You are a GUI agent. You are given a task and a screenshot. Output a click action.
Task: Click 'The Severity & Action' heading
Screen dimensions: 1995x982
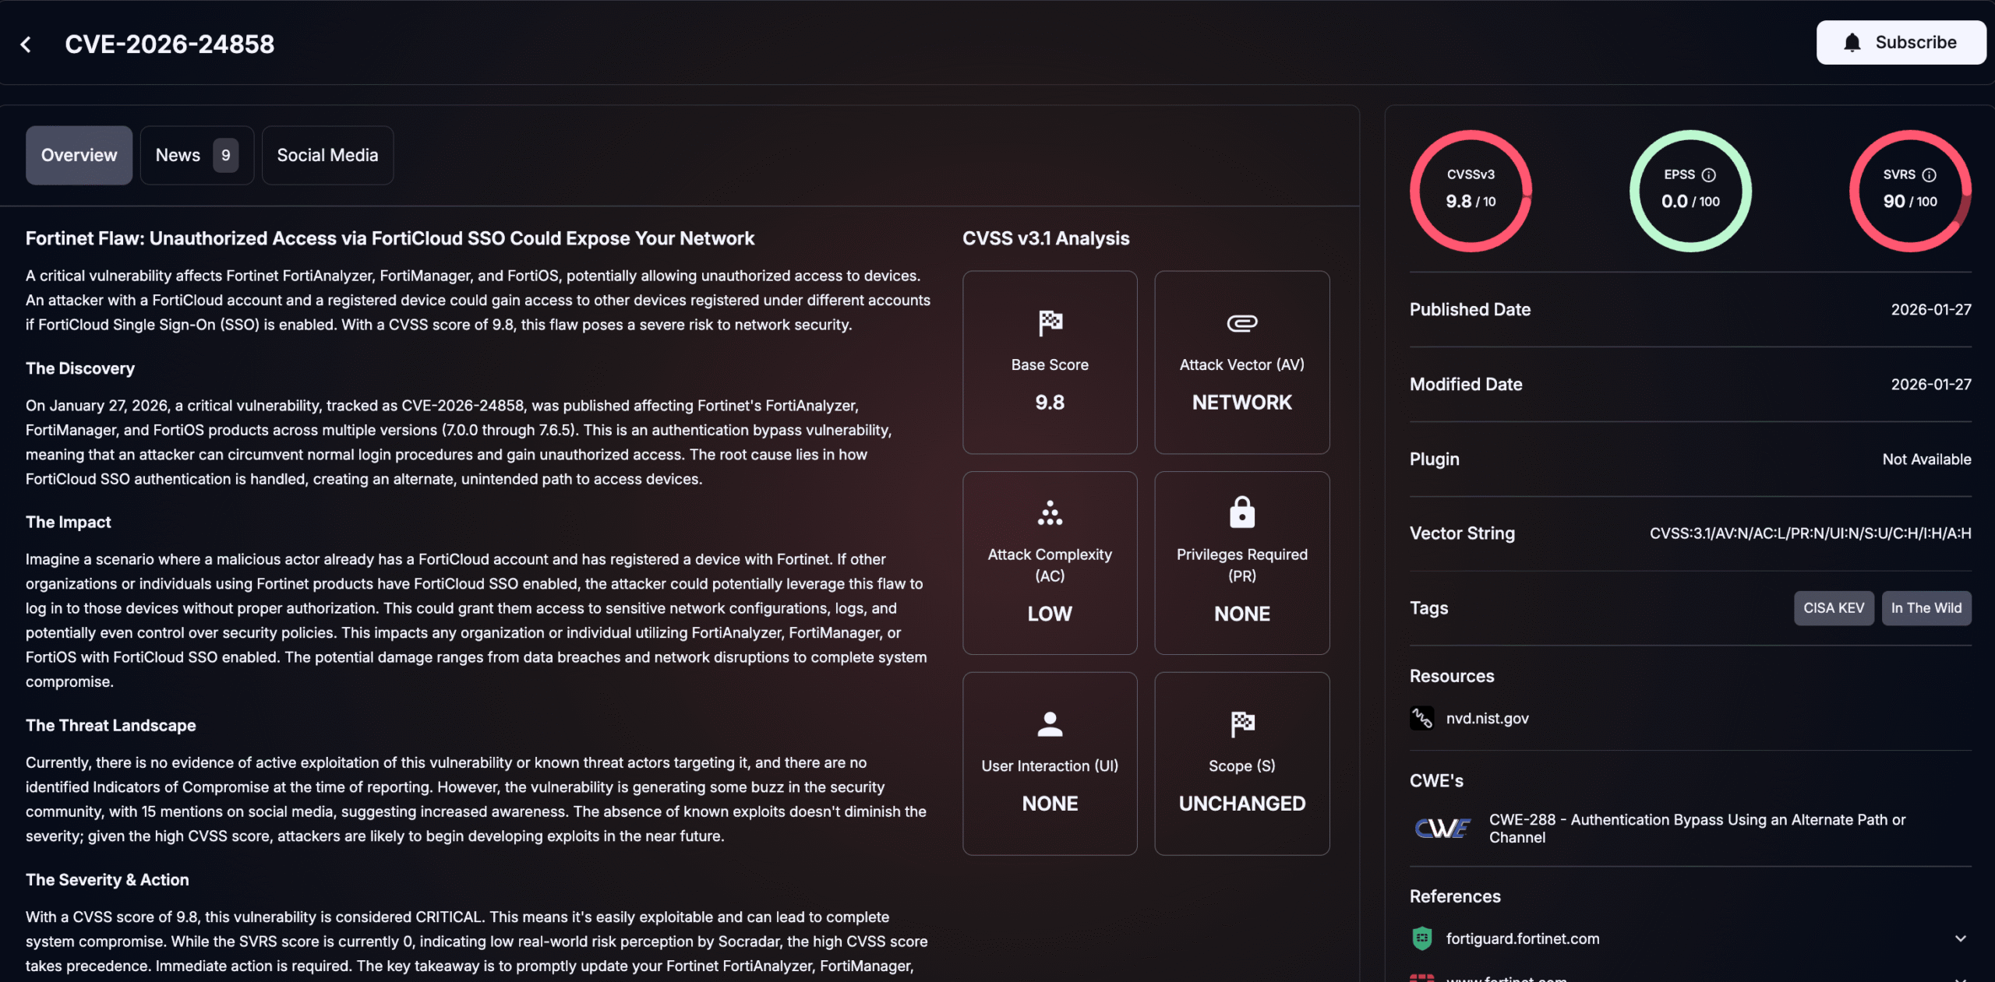click(x=108, y=879)
